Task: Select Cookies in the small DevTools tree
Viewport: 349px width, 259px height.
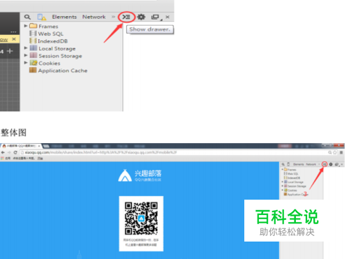Action: (x=292, y=191)
